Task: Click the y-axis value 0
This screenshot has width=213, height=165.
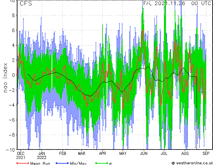Action: click(x=13, y=75)
